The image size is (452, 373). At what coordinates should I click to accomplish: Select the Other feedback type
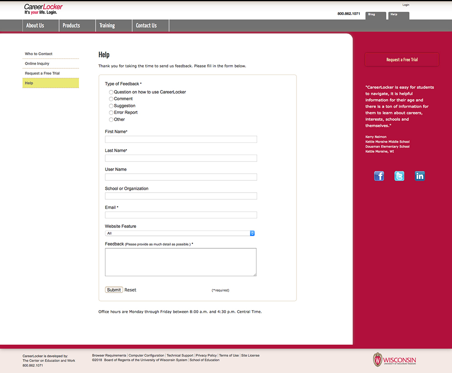point(111,120)
